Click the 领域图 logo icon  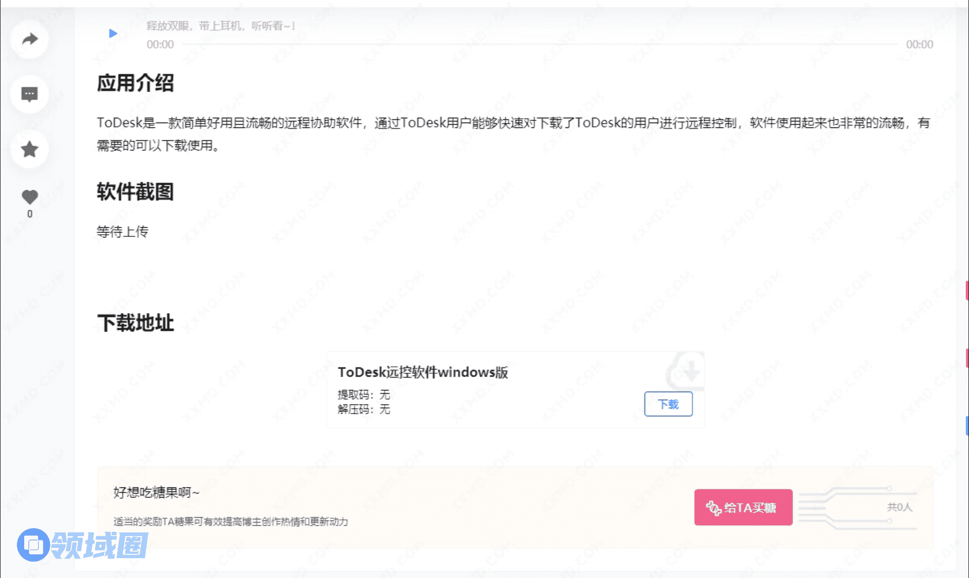coord(33,545)
